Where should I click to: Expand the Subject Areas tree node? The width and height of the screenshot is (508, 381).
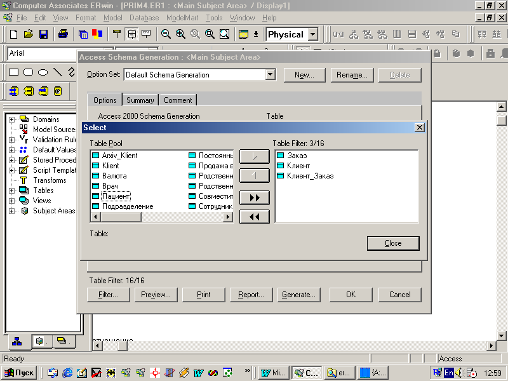coord(11,211)
